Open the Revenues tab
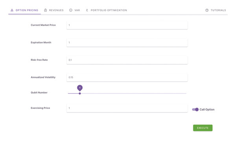This screenshot has height=141, width=236. (54, 10)
